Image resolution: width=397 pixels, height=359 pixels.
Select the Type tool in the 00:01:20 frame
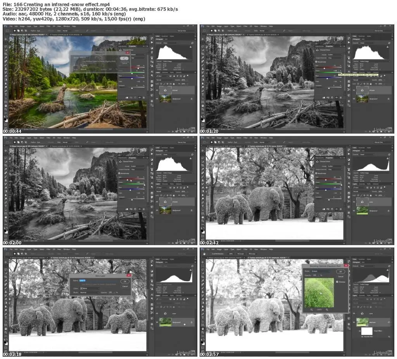pyautogui.click(x=202, y=94)
